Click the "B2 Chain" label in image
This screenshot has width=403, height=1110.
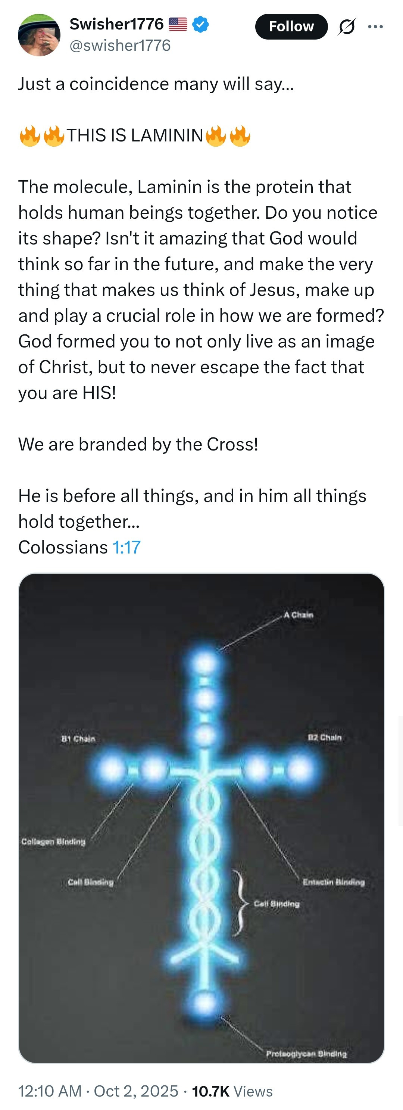pos(325,737)
